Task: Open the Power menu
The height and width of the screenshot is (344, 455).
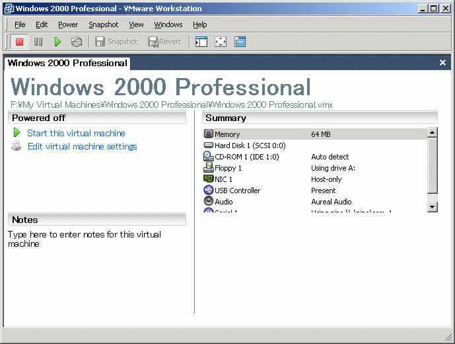Action: [x=68, y=24]
